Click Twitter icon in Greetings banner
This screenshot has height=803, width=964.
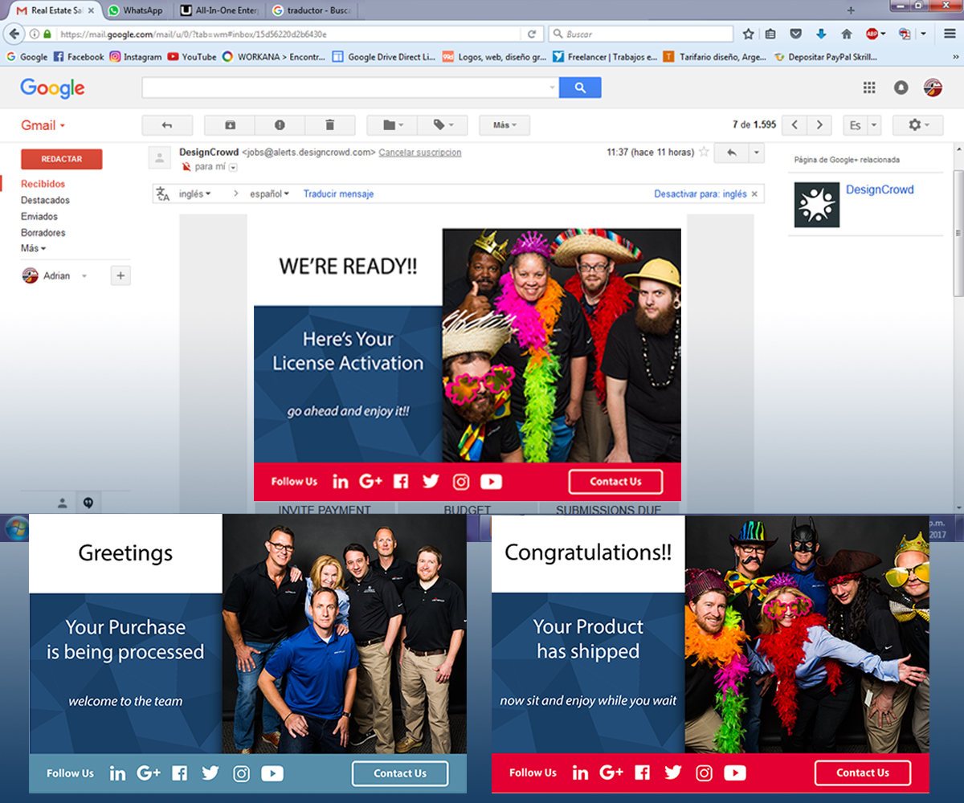coord(210,772)
